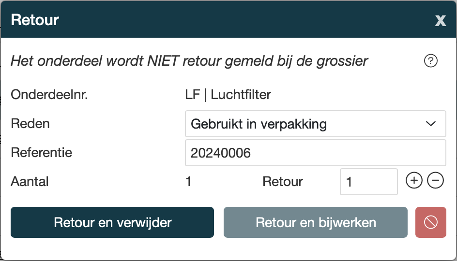Click the chevron arrow of Reden select

tap(430, 124)
